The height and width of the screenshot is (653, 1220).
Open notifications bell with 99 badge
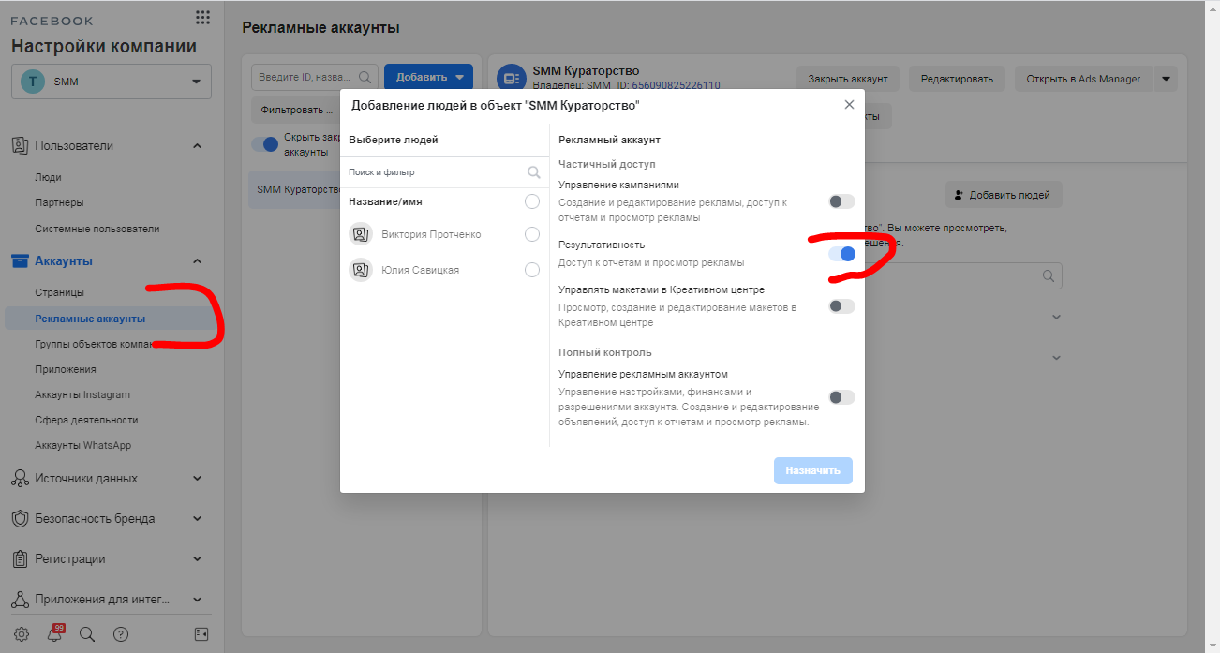pyautogui.click(x=55, y=633)
